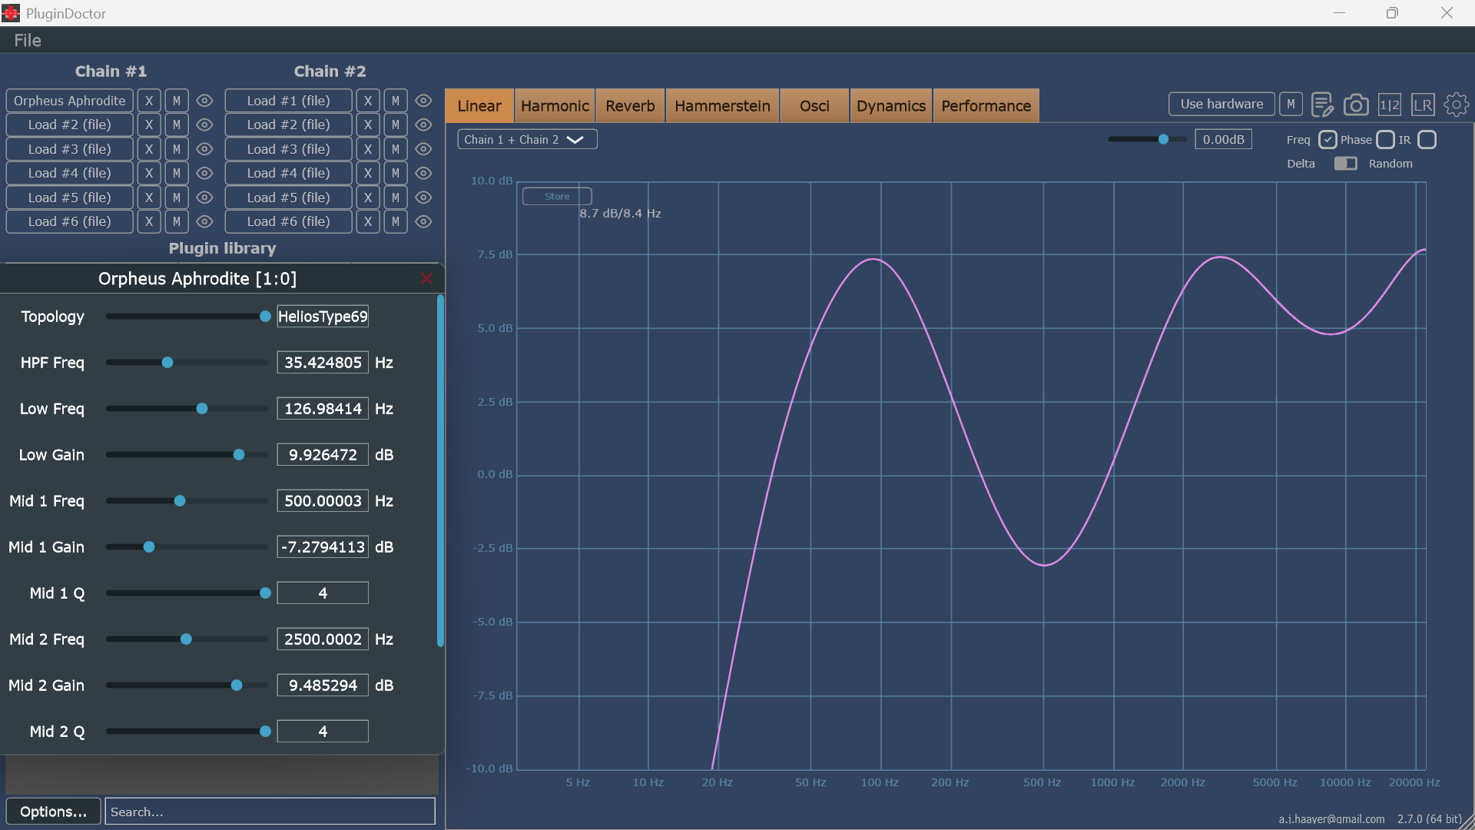Click the PluginDoctor app icon in title bar

(x=11, y=13)
